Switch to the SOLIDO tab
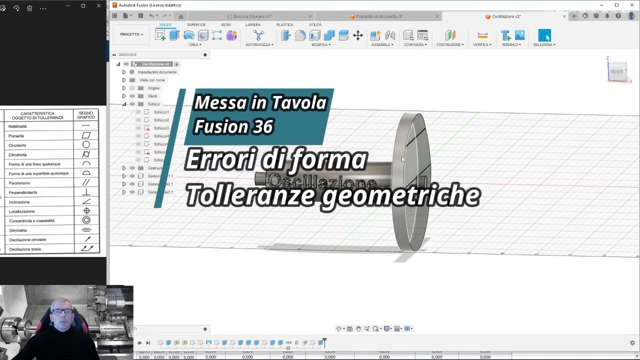Image resolution: width=640 pixels, height=360 pixels. click(x=165, y=24)
